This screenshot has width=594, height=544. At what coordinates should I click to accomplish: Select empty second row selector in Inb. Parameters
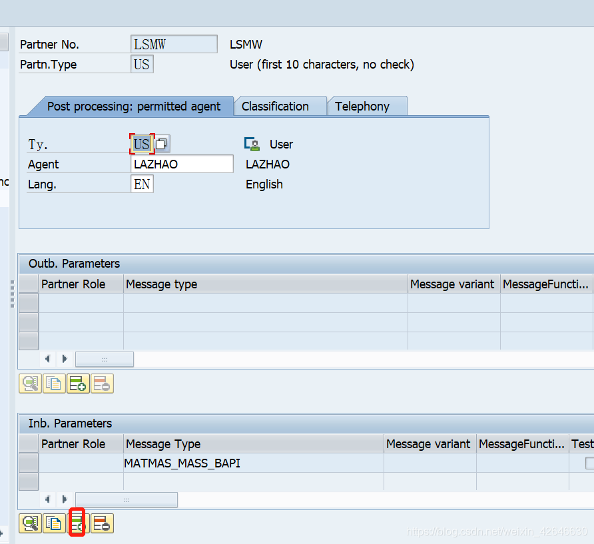coord(29,481)
